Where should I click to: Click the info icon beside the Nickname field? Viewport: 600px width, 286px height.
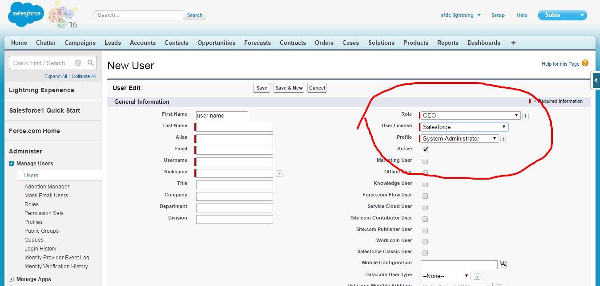coord(279,173)
